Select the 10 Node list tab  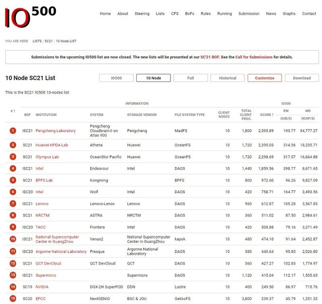click(153, 78)
